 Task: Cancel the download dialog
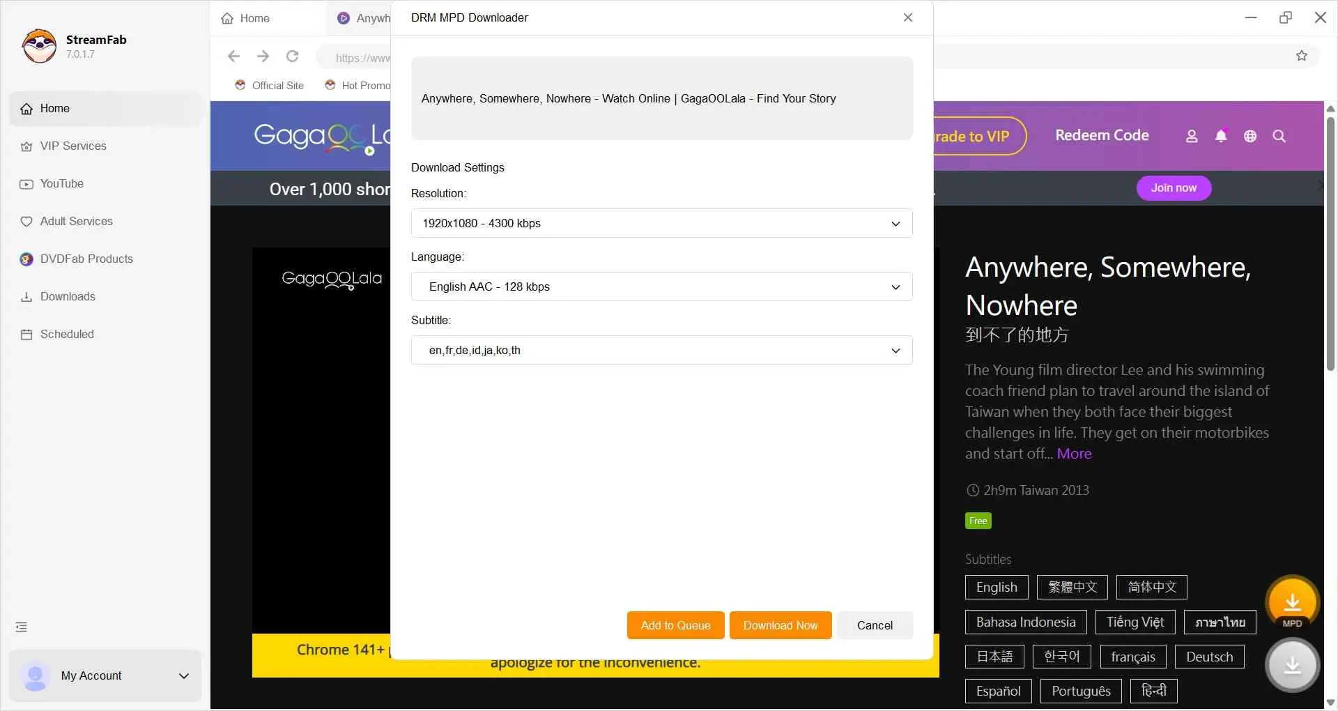[875, 626]
